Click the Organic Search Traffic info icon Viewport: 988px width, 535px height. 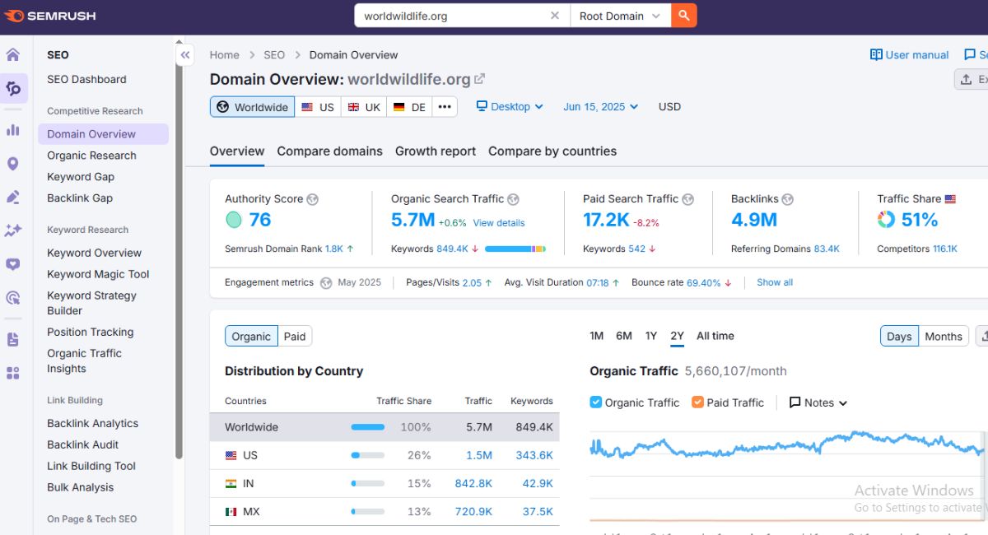(x=513, y=199)
